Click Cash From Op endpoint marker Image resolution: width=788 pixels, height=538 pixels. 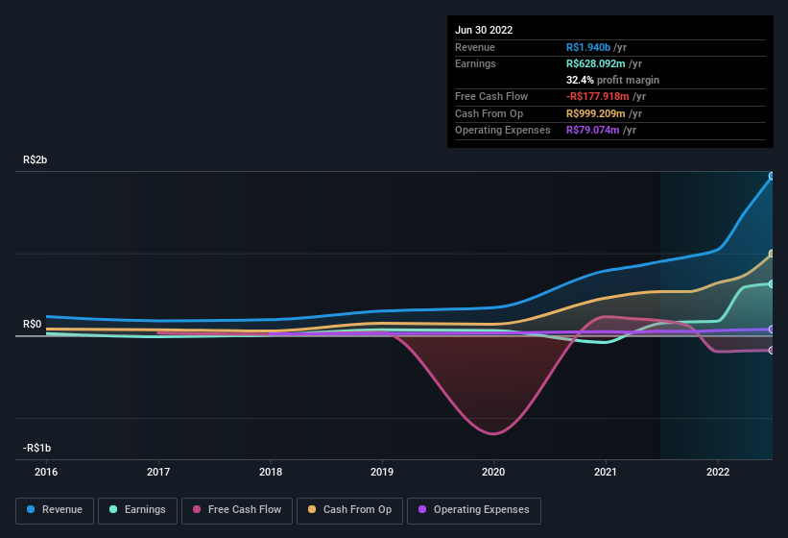click(x=772, y=254)
